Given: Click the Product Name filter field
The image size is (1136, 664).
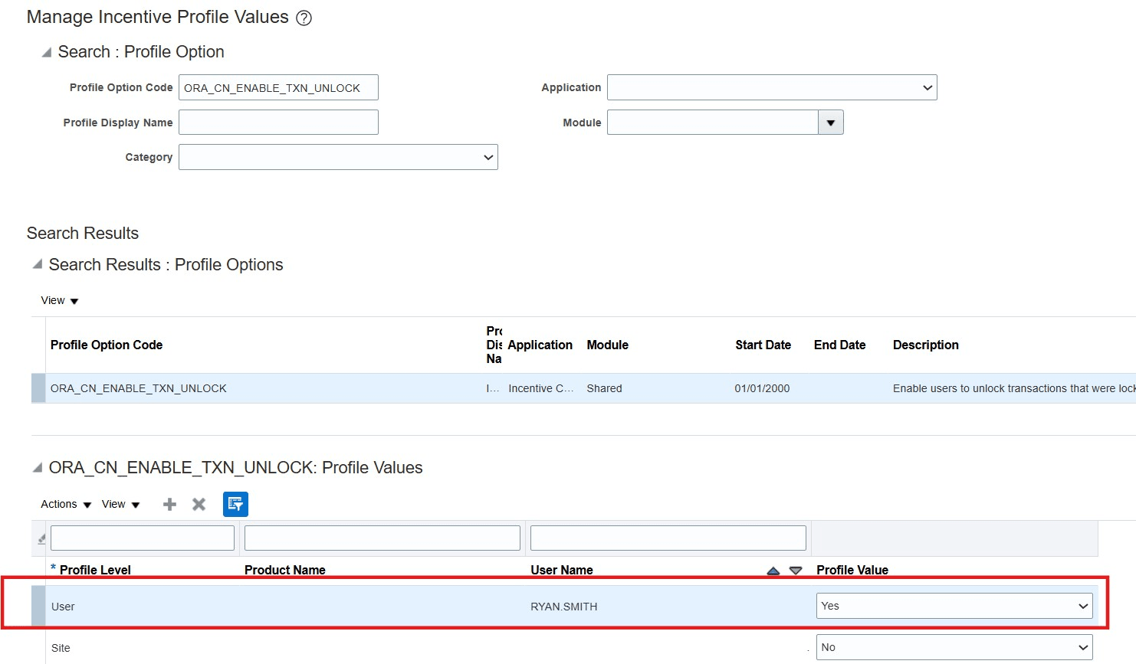Looking at the screenshot, I should [382, 538].
